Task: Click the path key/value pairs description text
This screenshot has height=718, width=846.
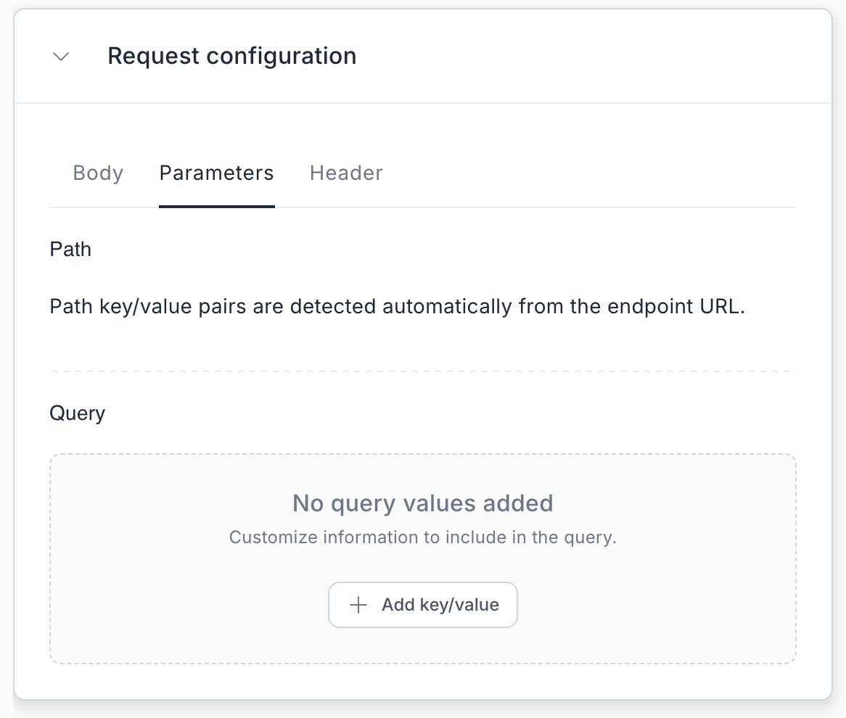Action: (290, 307)
